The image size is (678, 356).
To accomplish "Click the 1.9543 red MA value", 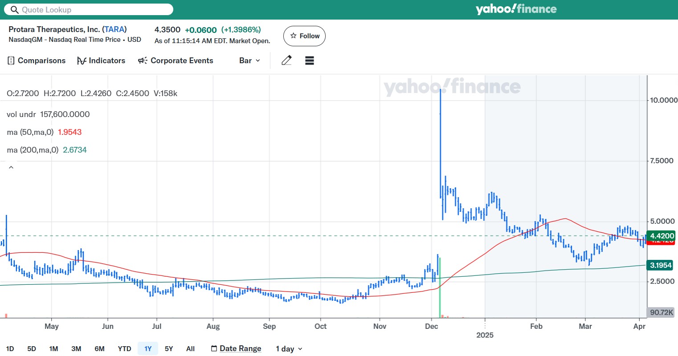I will click(70, 132).
